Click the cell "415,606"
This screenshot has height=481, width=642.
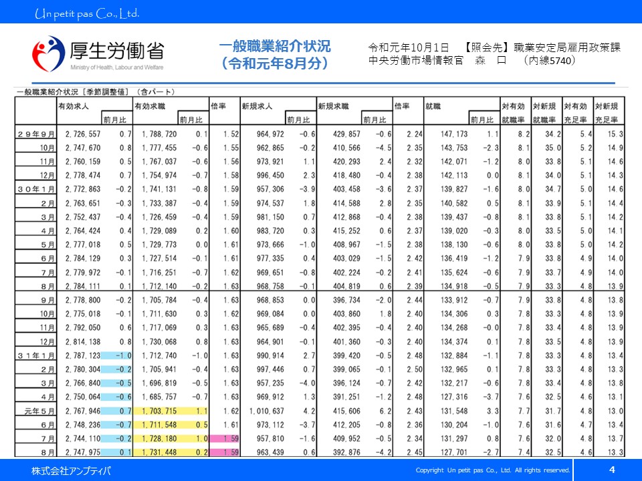[346, 411]
